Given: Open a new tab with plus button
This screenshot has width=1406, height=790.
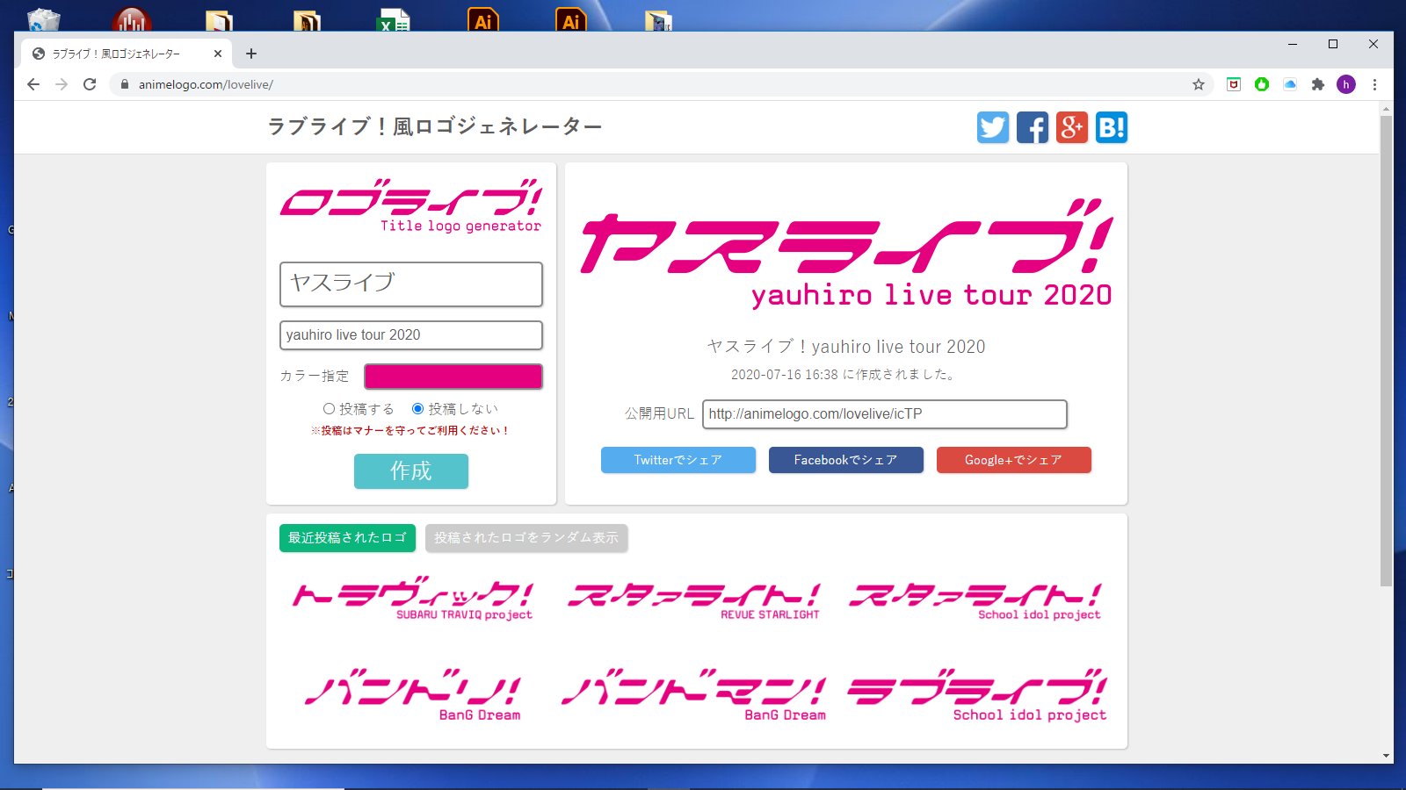Looking at the screenshot, I should 251,54.
